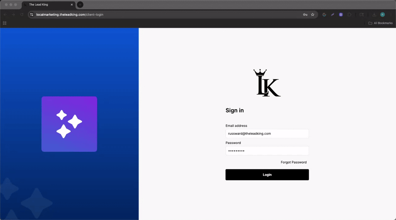This screenshot has width=396, height=220.
Task: Click the Password label
Action: tap(233, 143)
